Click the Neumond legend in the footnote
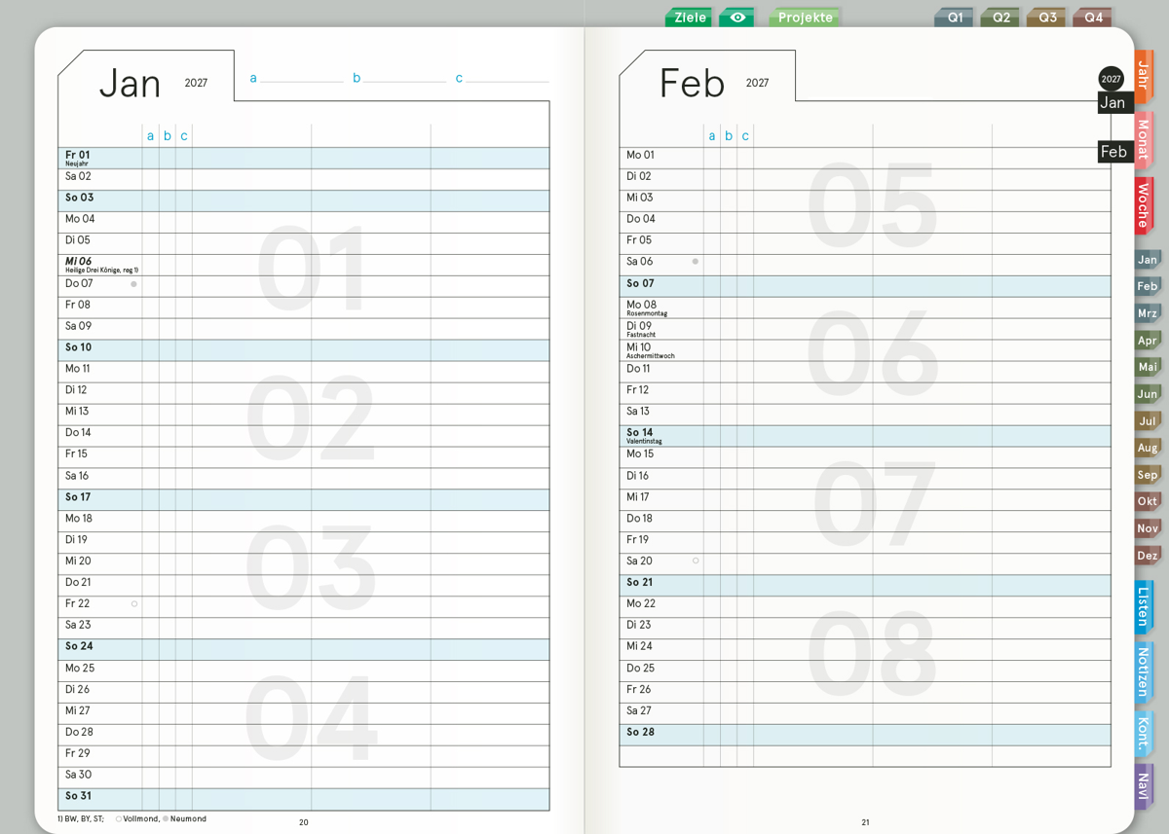Image resolution: width=1169 pixels, height=834 pixels. tap(185, 819)
